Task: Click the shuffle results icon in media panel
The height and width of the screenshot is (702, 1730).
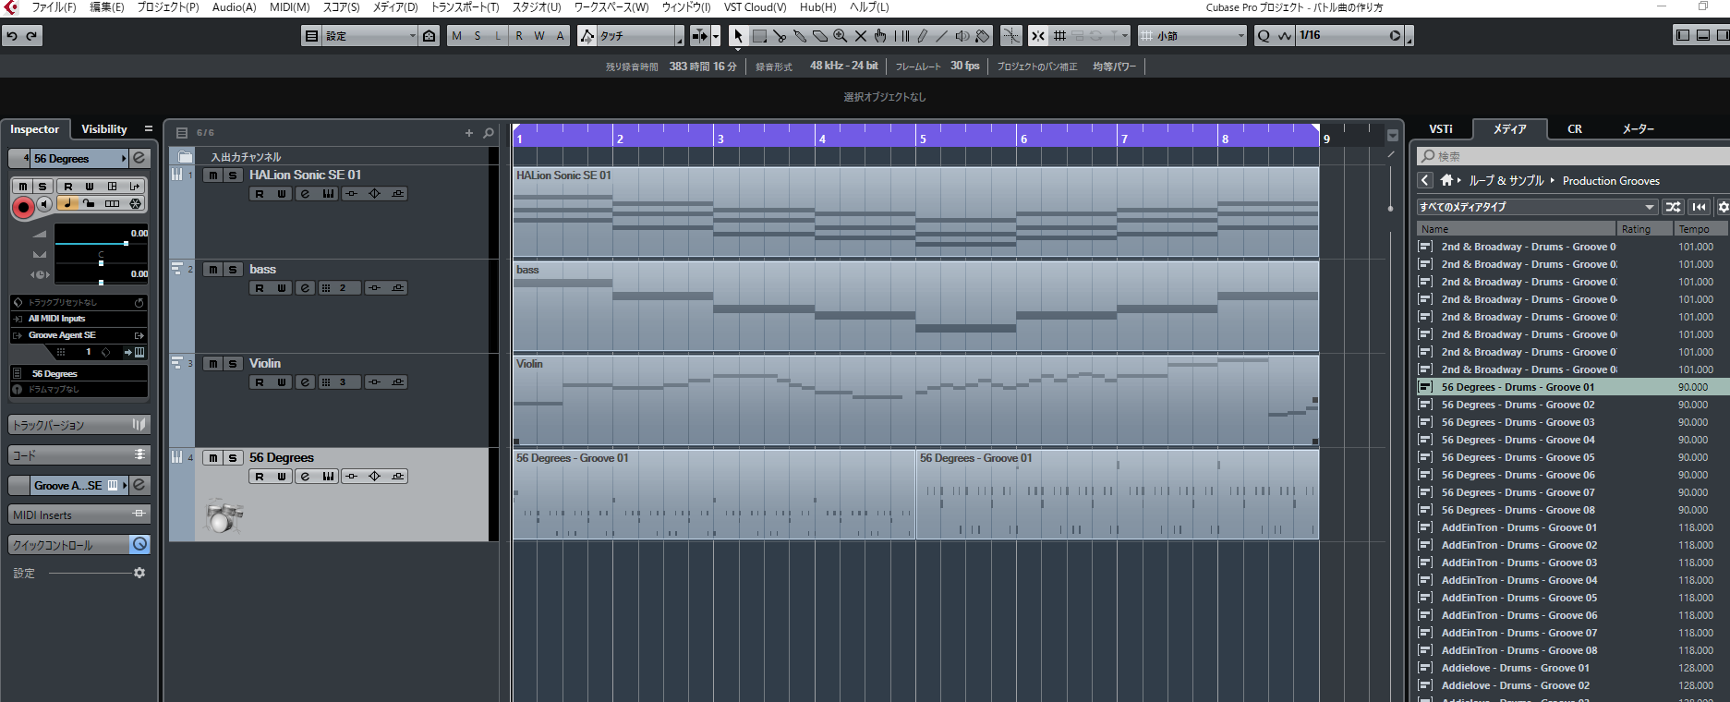Action: 1673,207
